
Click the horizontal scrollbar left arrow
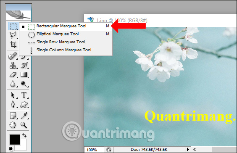point(195,150)
